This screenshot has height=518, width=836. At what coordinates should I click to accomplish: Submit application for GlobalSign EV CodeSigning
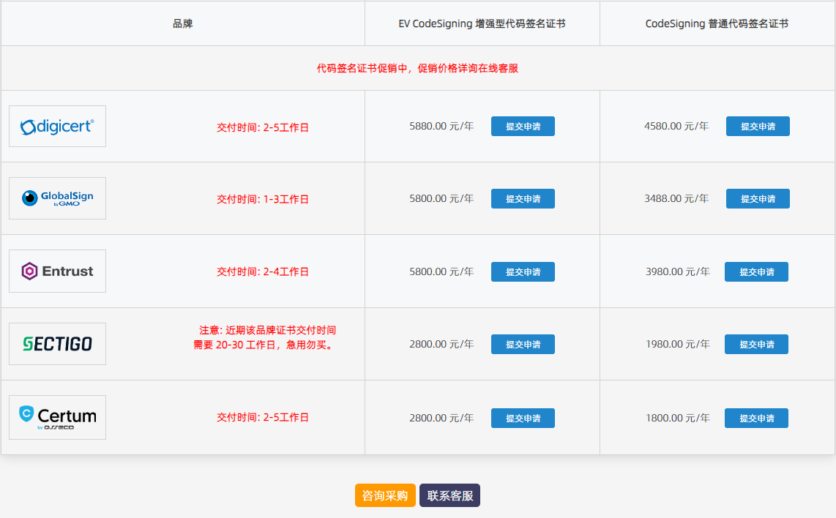coord(523,199)
